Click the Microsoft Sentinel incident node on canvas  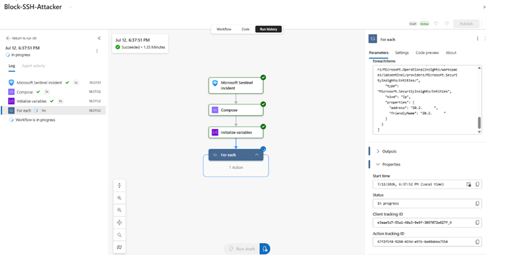[236, 85]
